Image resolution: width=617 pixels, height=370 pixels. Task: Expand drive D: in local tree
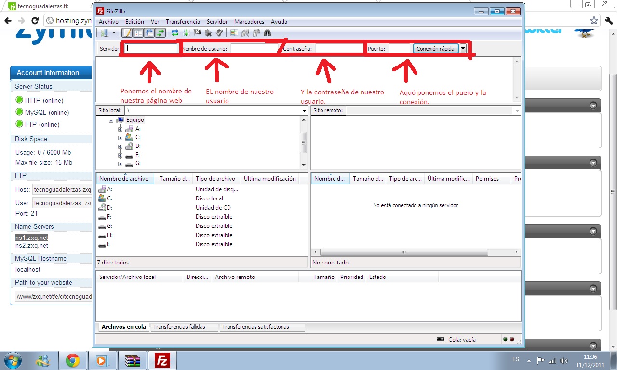click(120, 146)
